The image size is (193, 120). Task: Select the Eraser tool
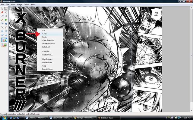(x=2, y=12)
